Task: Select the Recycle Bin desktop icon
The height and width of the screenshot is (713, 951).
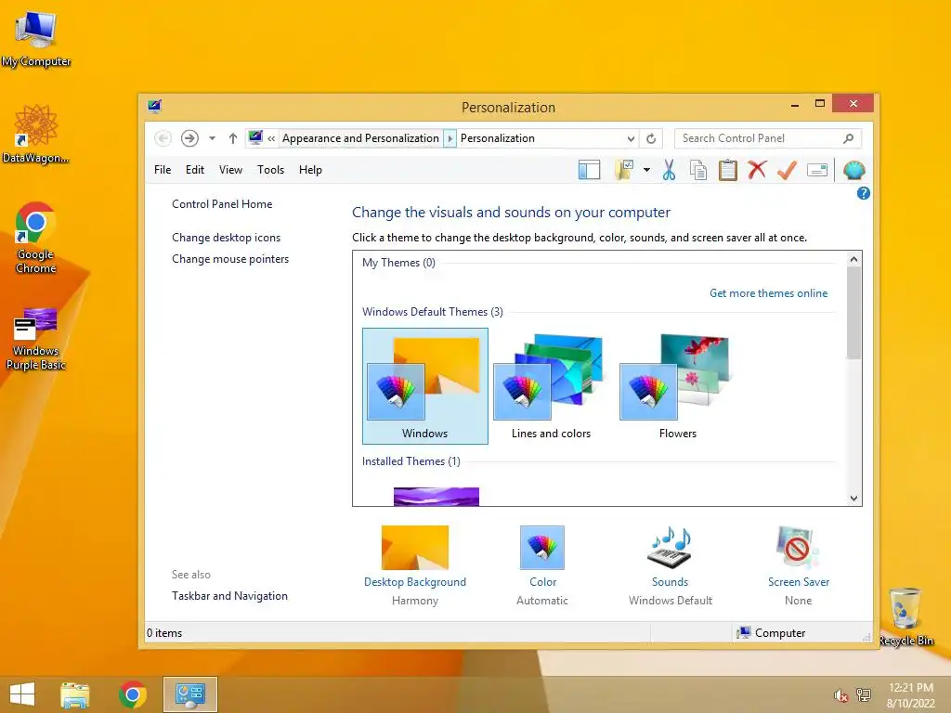Action: pos(906,616)
